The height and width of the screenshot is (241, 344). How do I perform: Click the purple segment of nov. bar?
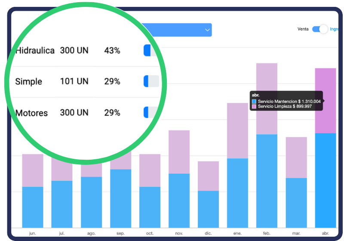pyautogui.click(x=179, y=152)
